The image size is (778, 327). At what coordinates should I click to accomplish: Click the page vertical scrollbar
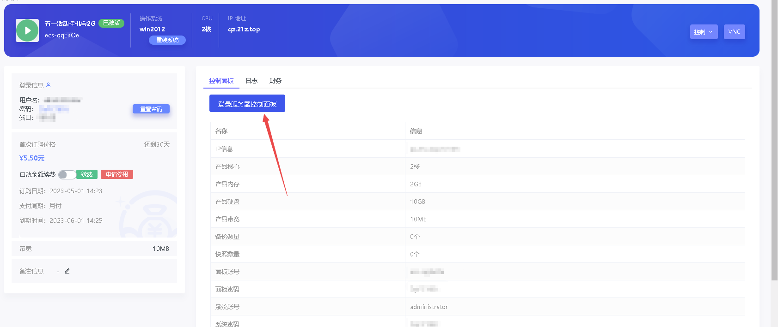coord(774,140)
